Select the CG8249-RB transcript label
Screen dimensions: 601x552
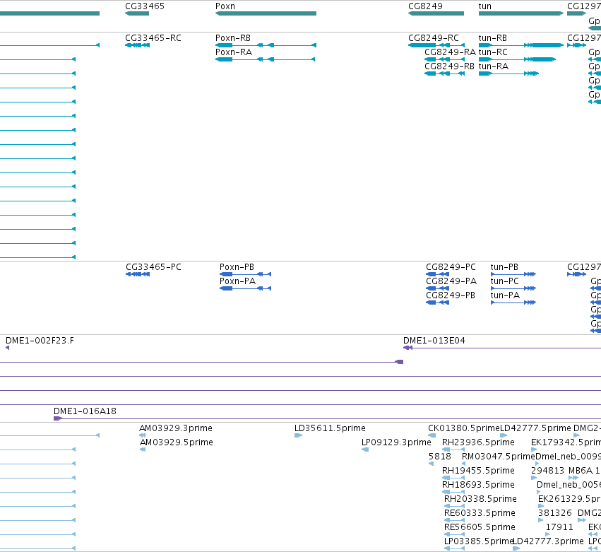450,66
